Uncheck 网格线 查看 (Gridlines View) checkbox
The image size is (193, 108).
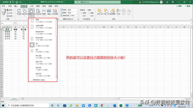tap(81, 13)
